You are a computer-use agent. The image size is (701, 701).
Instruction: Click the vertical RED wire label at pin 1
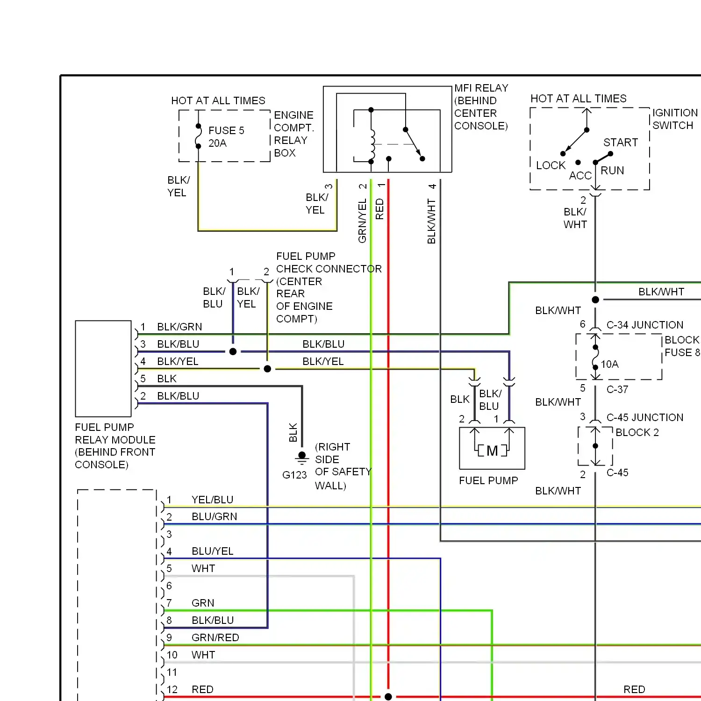tap(379, 209)
